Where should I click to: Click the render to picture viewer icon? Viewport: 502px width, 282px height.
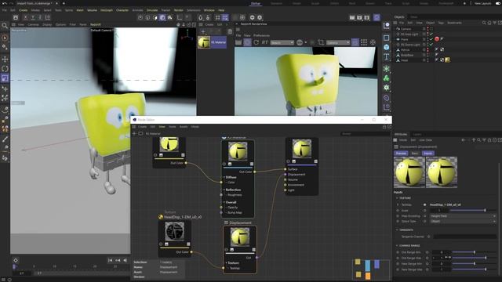tap(359, 17)
